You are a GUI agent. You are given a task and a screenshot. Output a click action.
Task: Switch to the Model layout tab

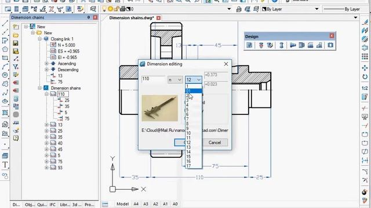point(122,204)
